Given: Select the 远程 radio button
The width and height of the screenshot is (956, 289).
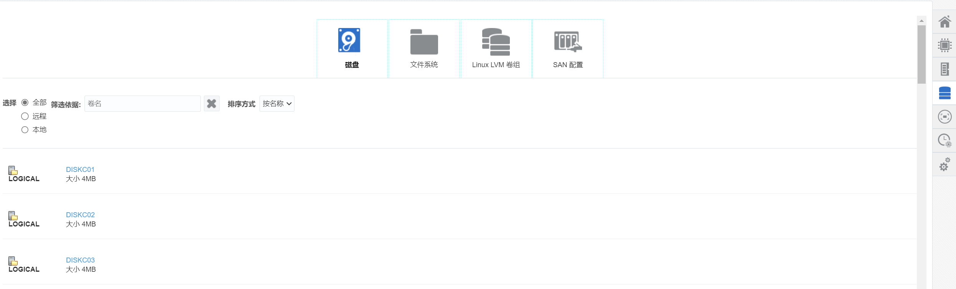Looking at the screenshot, I should tap(25, 116).
